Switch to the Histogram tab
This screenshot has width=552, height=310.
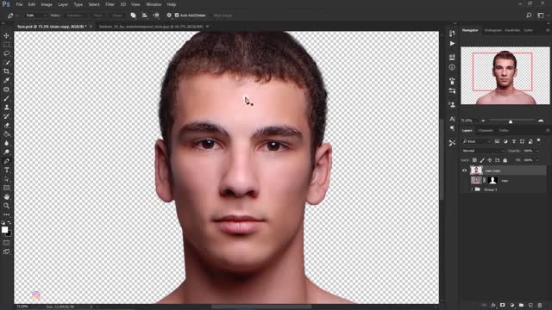492,30
